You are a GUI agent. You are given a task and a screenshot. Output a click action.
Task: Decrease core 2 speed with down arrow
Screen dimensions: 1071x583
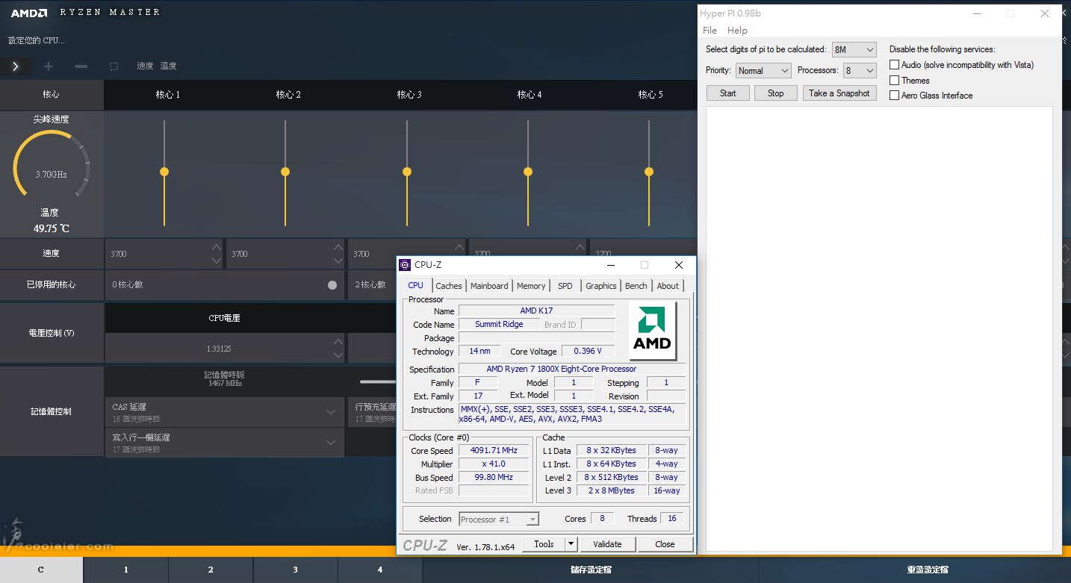click(x=338, y=261)
